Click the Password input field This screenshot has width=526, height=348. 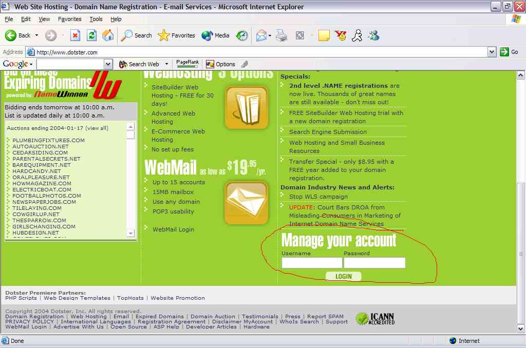[x=374, y=263]
